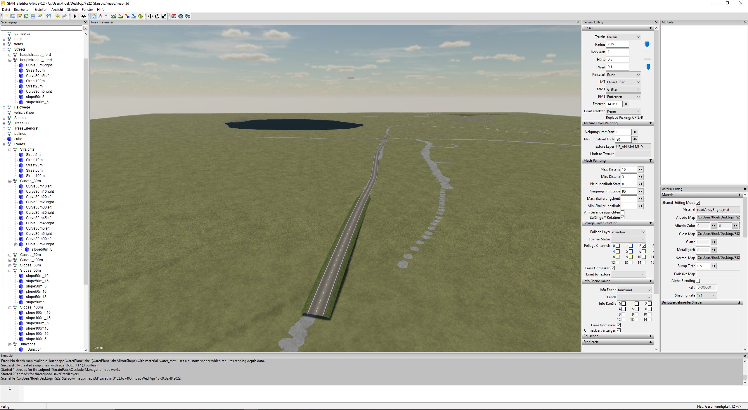748x410 pixels.
Task: Click the Radius slider handle
Action: [x=647, y=44]
